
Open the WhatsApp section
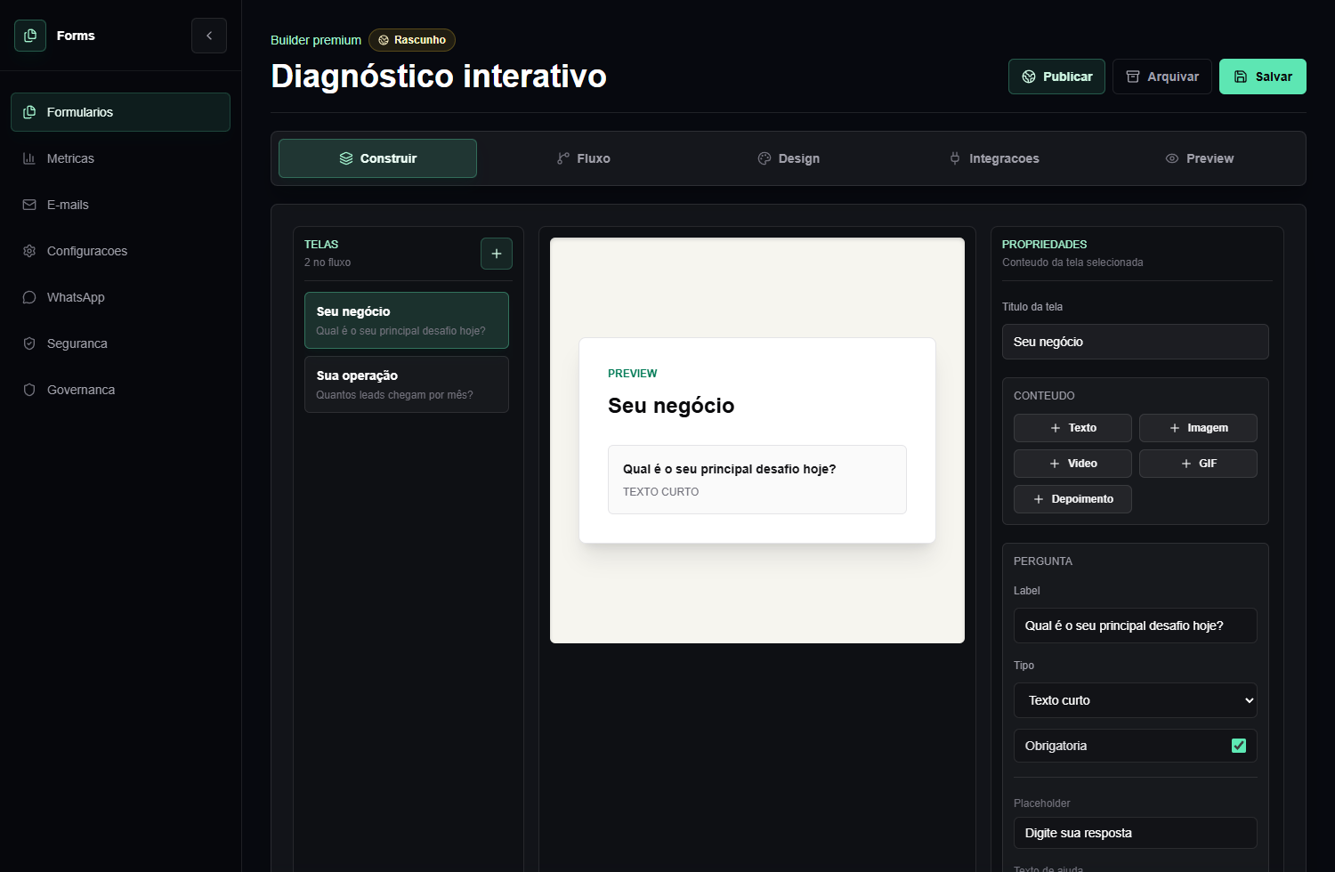tap(120, 297)
